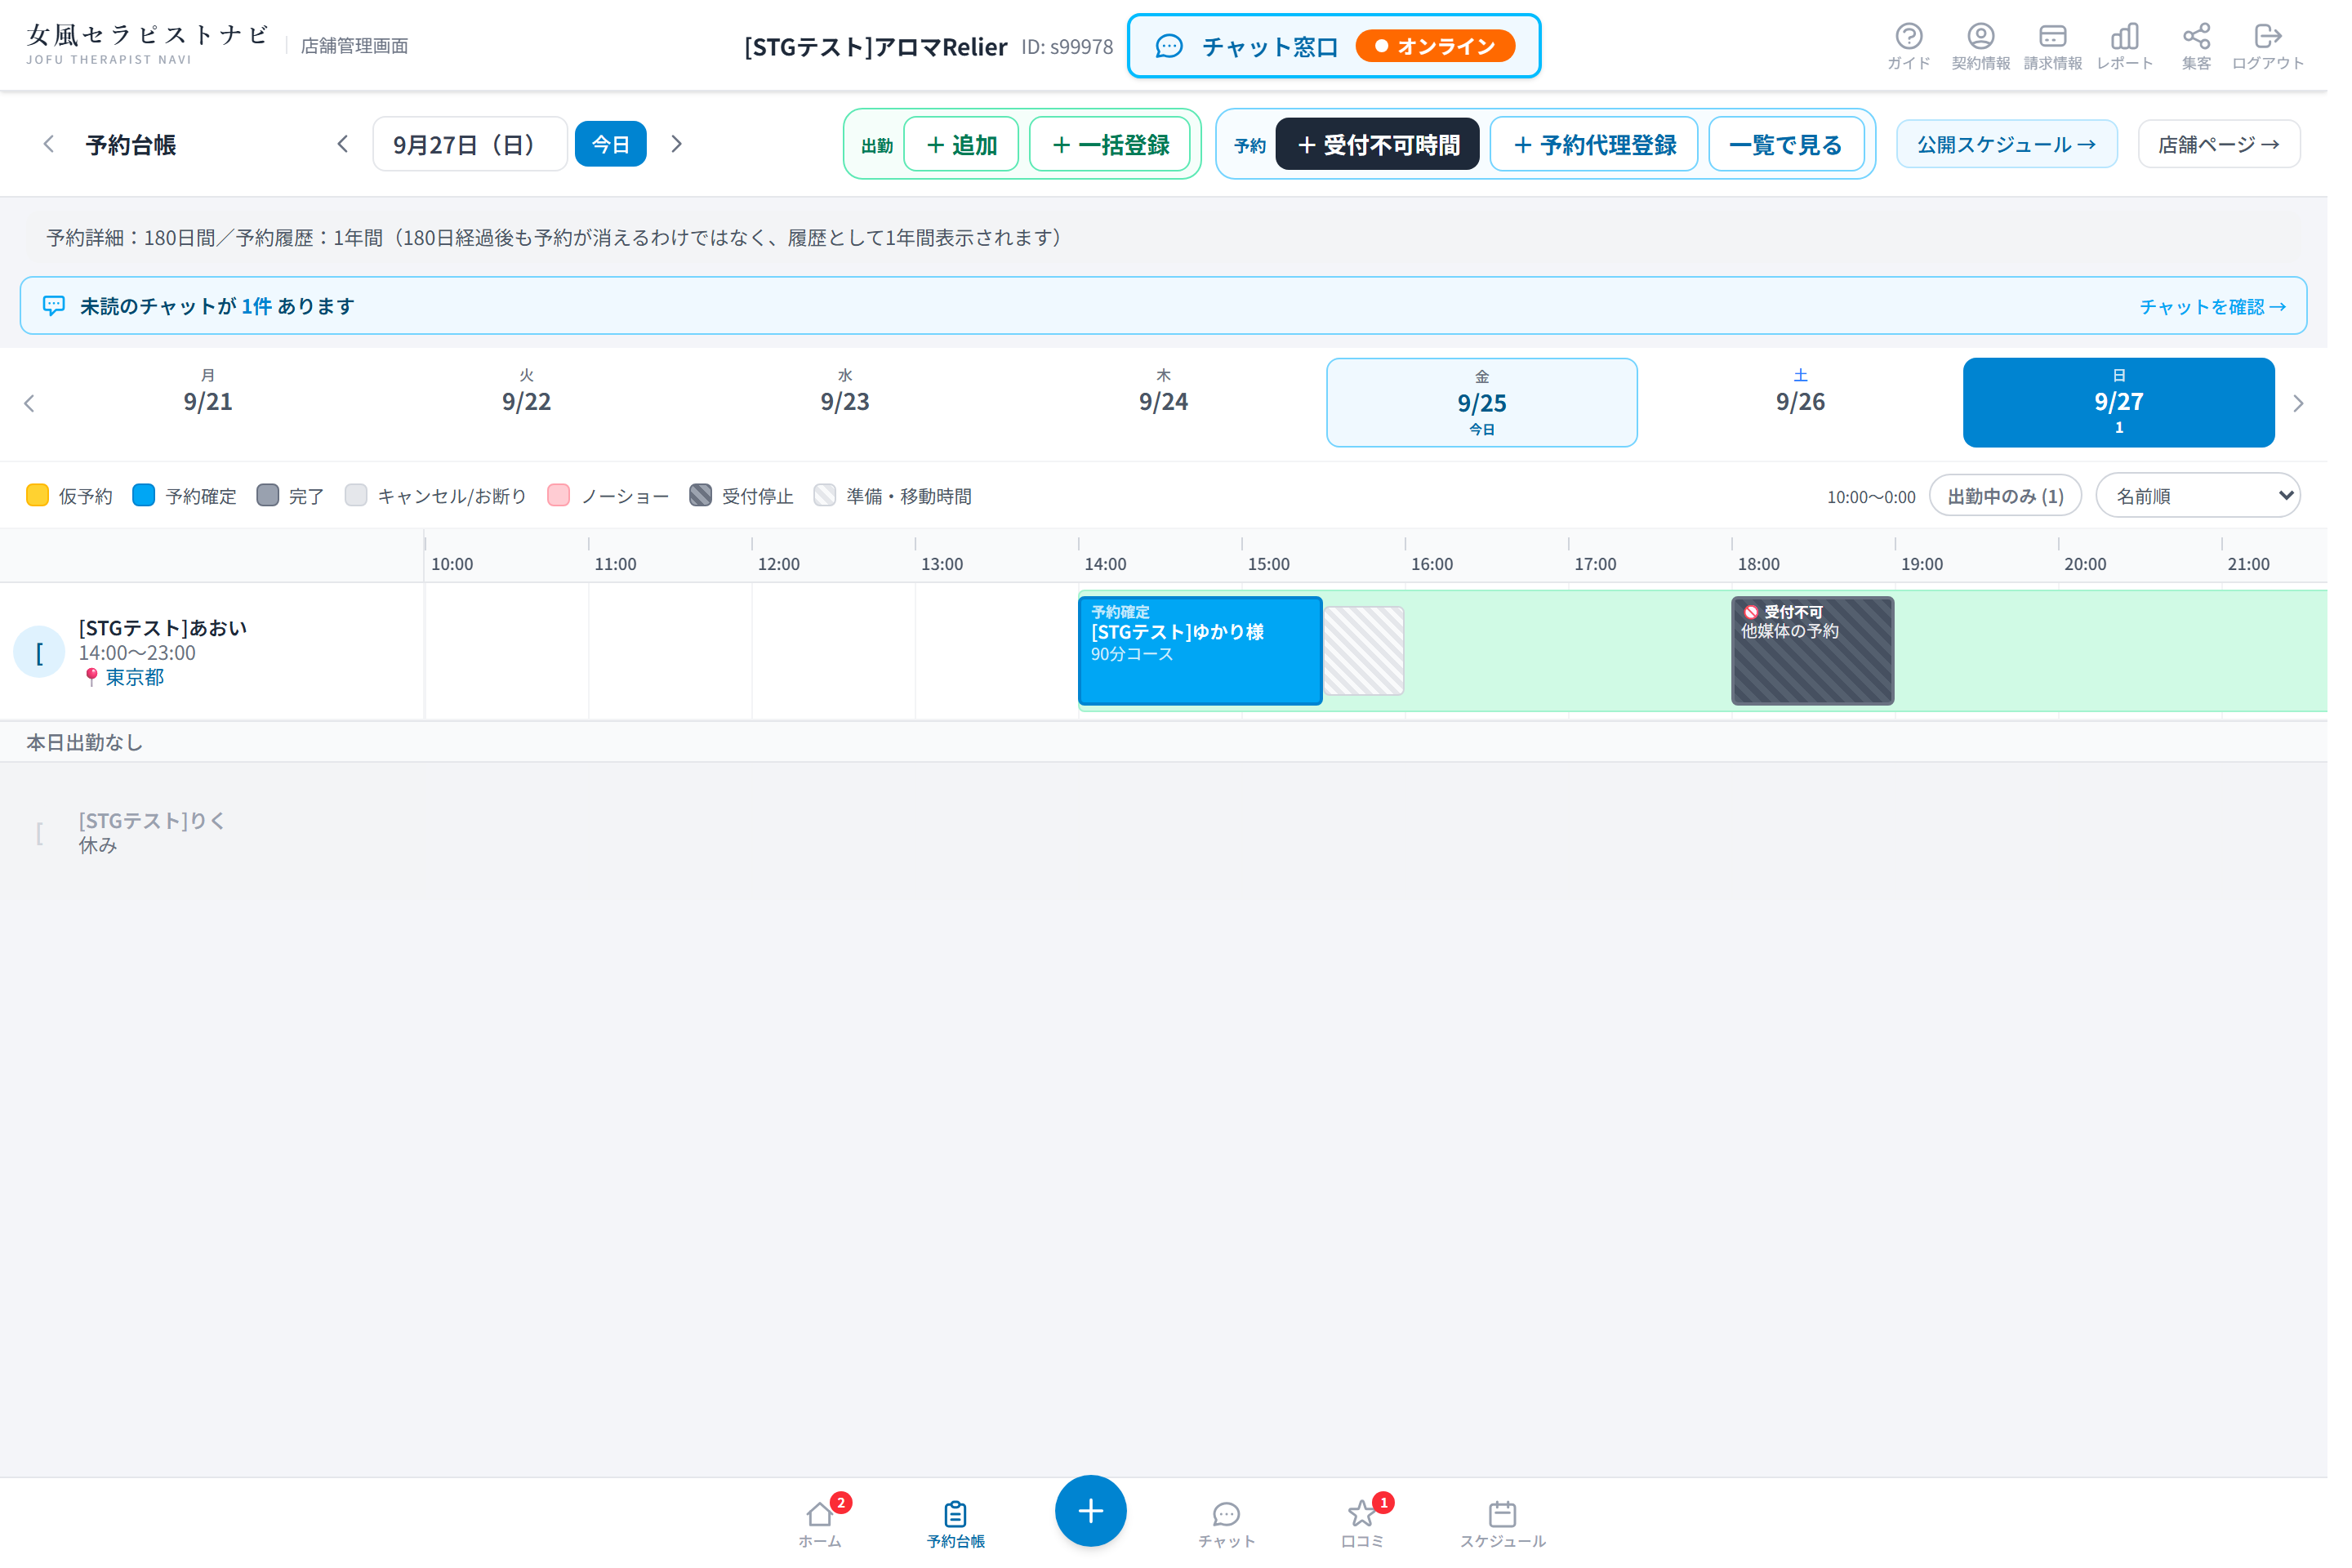Go to next day arrow after 今日
The width and height of the screenshot is (2352, 1568).
tap(683, 145)
